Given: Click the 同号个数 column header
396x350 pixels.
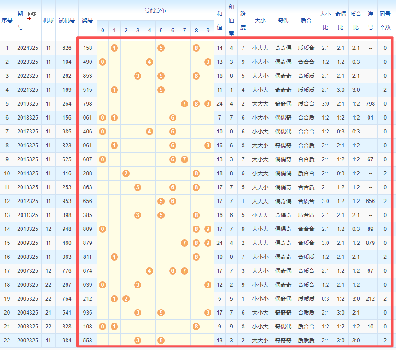Looking at the screenshot, I should click(x=385, y=20).
